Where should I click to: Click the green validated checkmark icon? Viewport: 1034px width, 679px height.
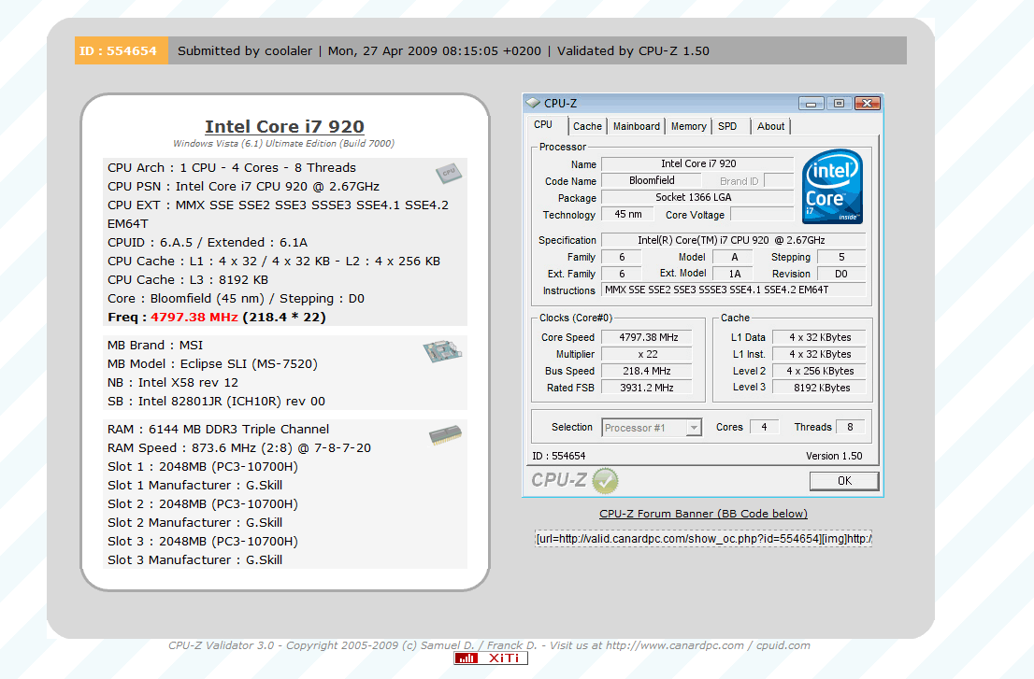tap(605, 481)
